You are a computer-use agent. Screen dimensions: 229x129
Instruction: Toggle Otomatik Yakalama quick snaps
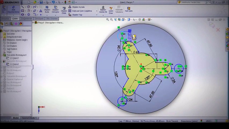(119, 9)
